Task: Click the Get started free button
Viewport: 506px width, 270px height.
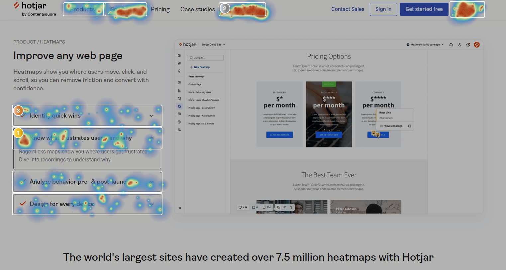Action: (x=424, y=9)
